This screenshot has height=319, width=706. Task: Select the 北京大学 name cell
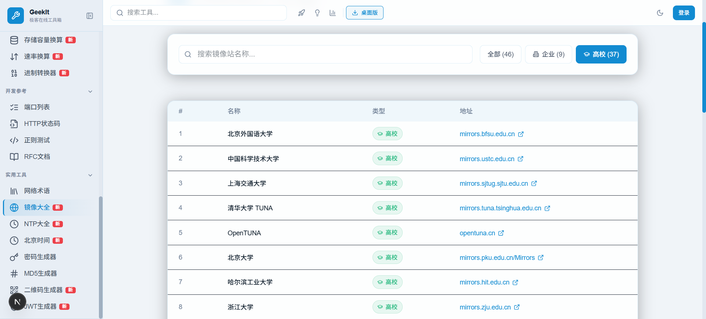click(x=240, y=258)
